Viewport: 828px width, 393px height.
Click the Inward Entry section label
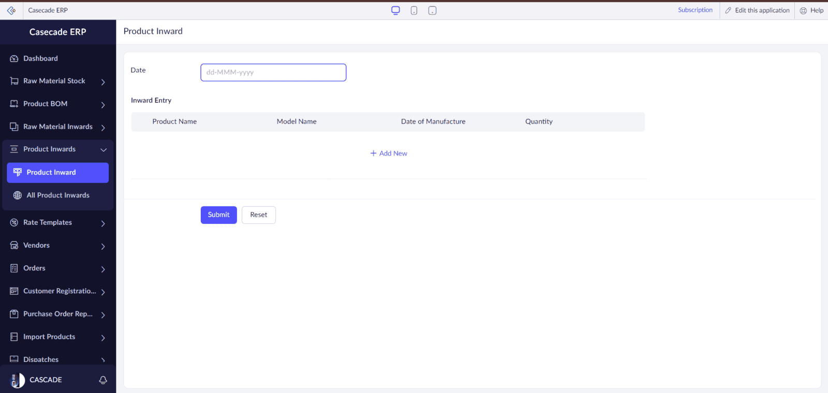[151, 100]
